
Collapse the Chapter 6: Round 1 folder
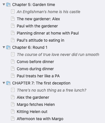click(4, 47)
